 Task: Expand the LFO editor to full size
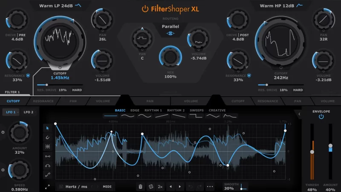pos(47,186)
